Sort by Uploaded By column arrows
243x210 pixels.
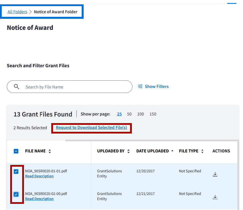click(x=129, y=151)
